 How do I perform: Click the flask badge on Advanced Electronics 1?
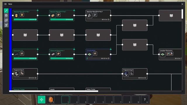point(74,49)
